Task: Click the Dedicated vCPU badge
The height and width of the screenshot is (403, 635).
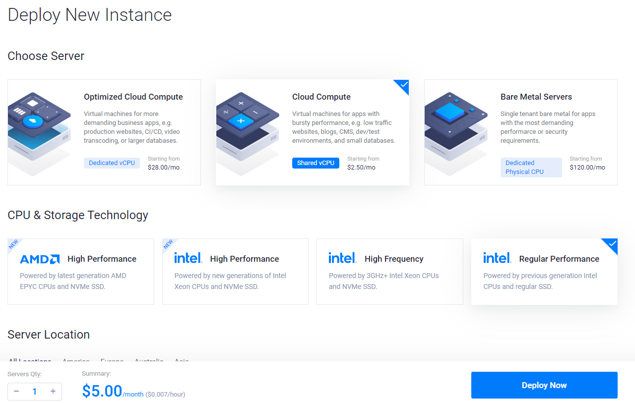Action: 112,163
